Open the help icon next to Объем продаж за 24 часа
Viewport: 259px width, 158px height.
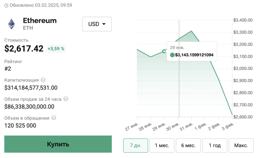(66, 99)
